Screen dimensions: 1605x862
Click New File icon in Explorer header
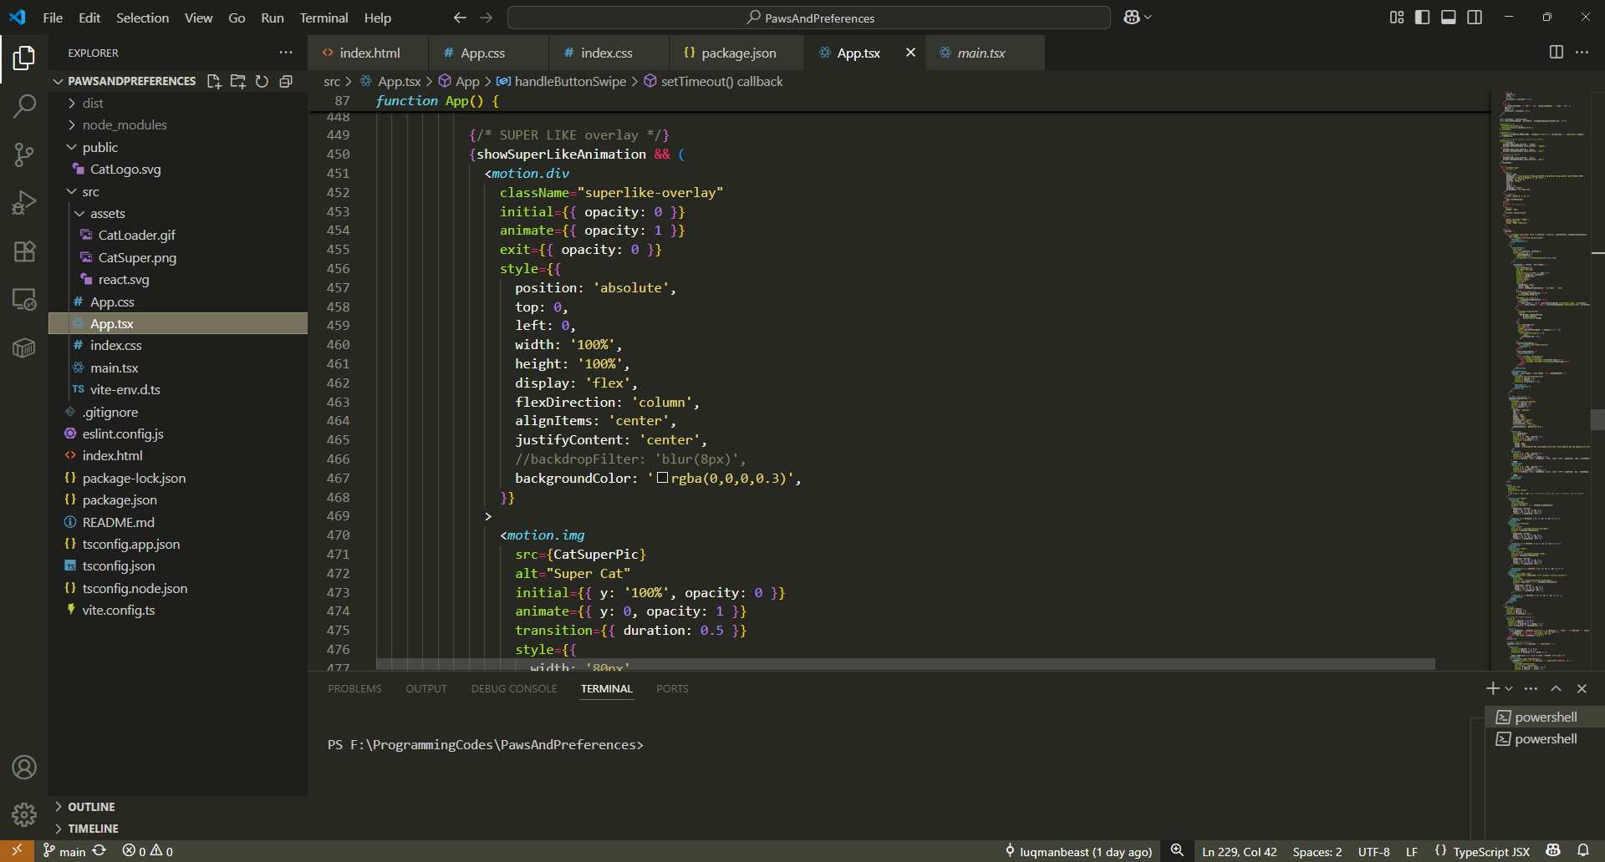coord(214,81)
